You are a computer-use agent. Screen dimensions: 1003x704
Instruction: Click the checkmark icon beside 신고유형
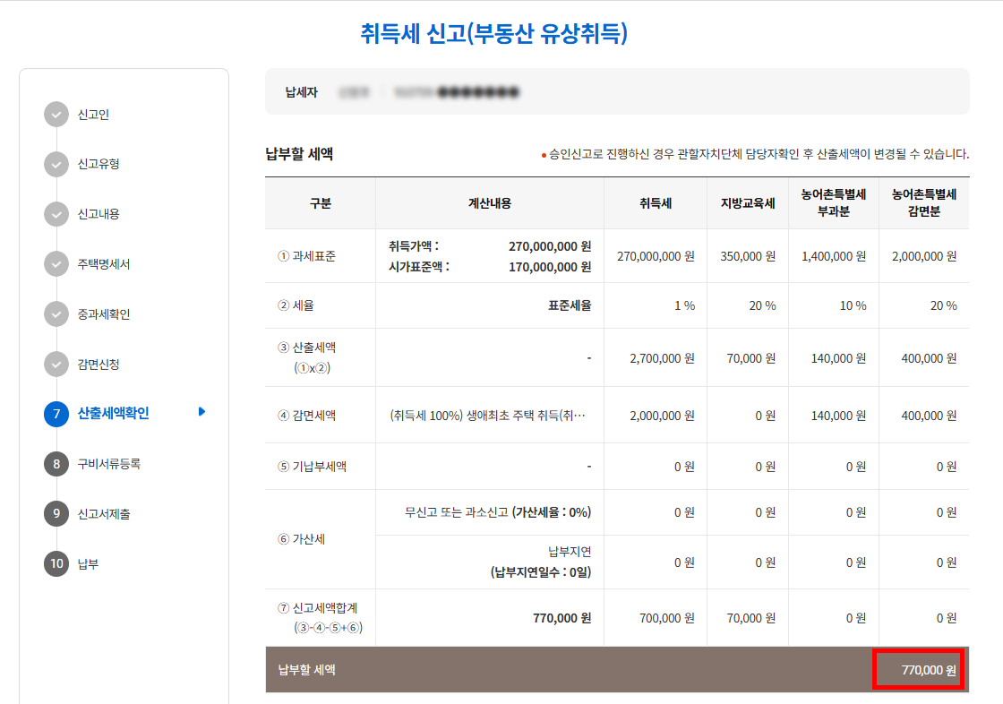[x=56, y=164]
